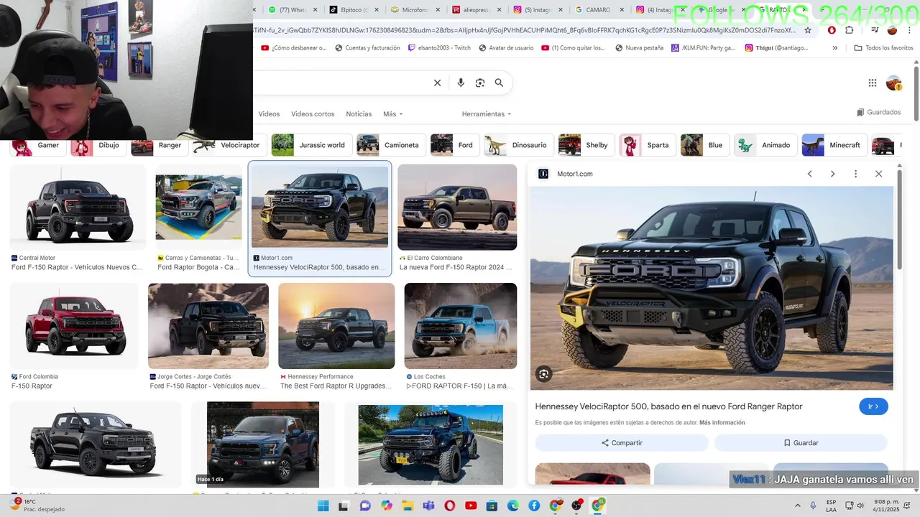The width and height of the screenshot is (920, 517).
Task: Show hidden system tray icons
Action: 797,506
